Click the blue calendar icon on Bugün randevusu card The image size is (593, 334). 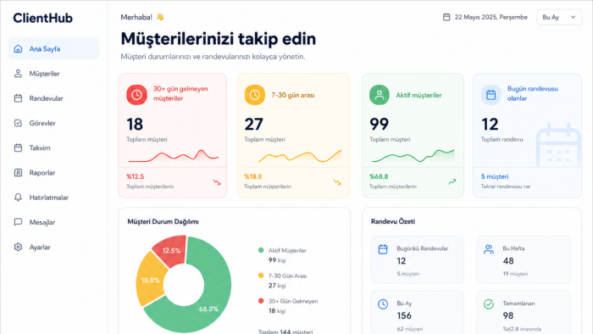(490, 95)
